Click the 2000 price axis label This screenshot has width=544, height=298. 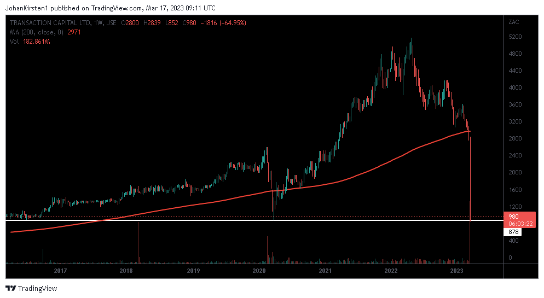pos(515,173)
